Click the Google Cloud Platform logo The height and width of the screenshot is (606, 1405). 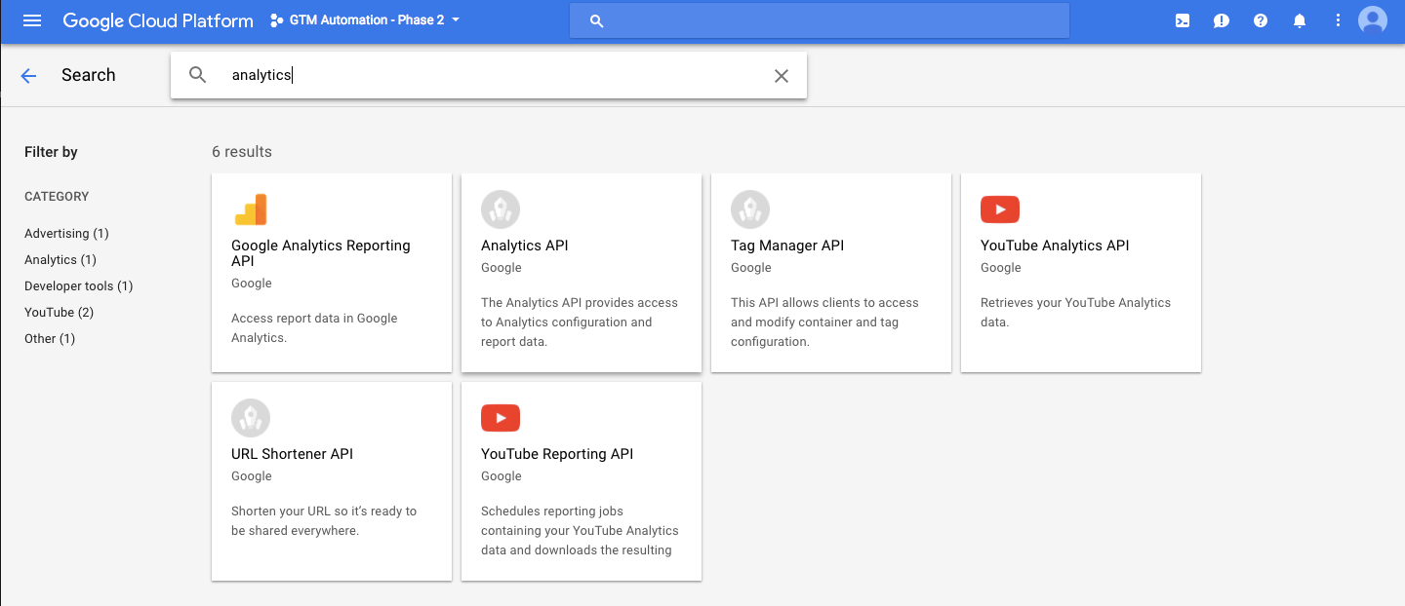point(158,20)
